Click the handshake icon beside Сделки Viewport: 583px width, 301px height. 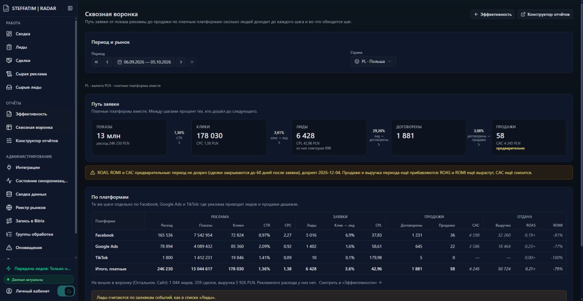[9, 61]
